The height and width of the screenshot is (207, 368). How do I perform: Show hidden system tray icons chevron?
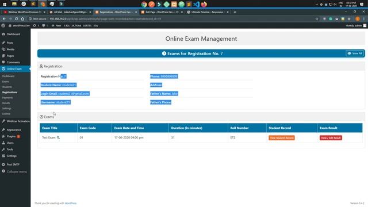point(317,5)
